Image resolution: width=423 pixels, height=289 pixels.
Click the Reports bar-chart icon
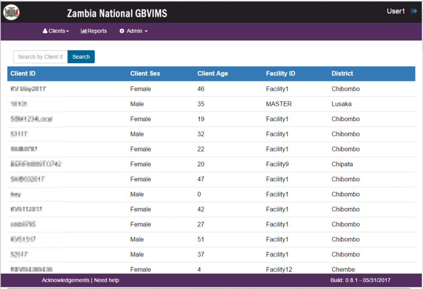[84, 31]
